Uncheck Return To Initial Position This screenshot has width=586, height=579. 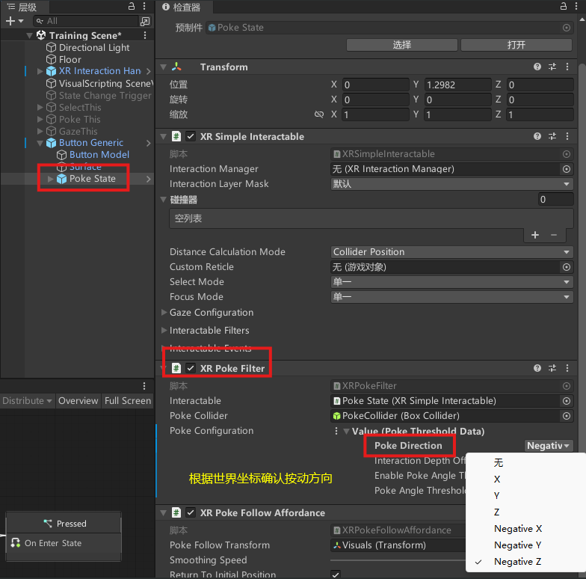[336, 574]
